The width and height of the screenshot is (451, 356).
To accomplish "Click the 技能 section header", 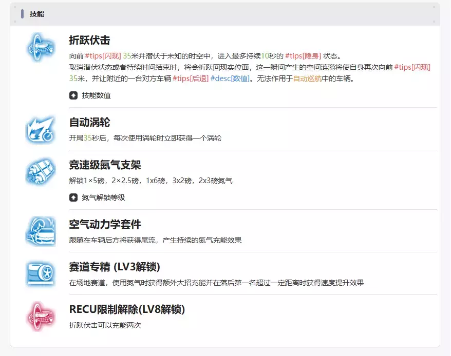I will [37, 14].
